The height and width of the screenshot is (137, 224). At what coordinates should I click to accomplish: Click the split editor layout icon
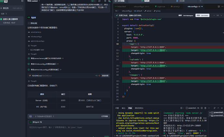[x=219, y=6]
